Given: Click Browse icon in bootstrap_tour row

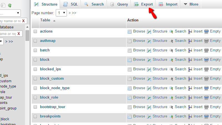Looking at the screenshot, I should [130, 107].
